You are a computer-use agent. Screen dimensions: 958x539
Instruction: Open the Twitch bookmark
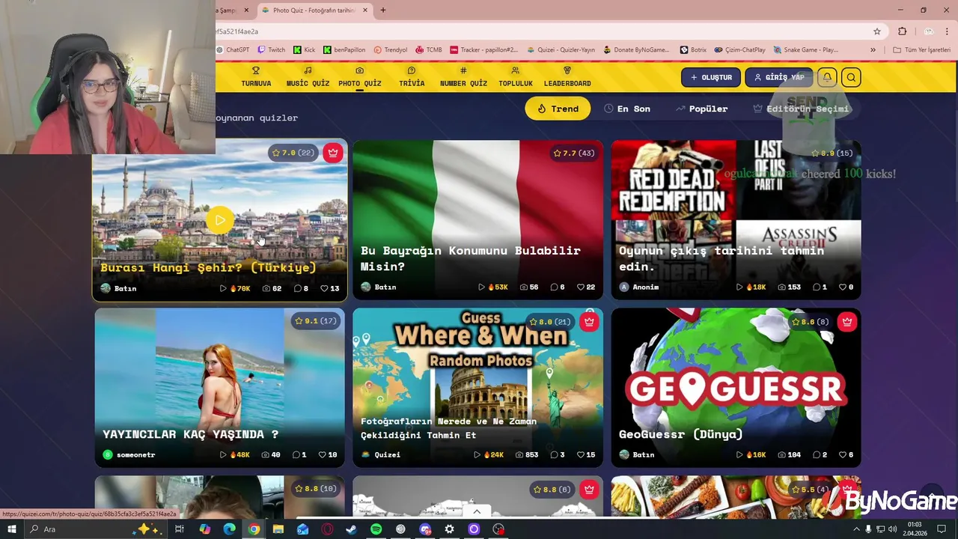pyautogui.click(x=271, y=50)
